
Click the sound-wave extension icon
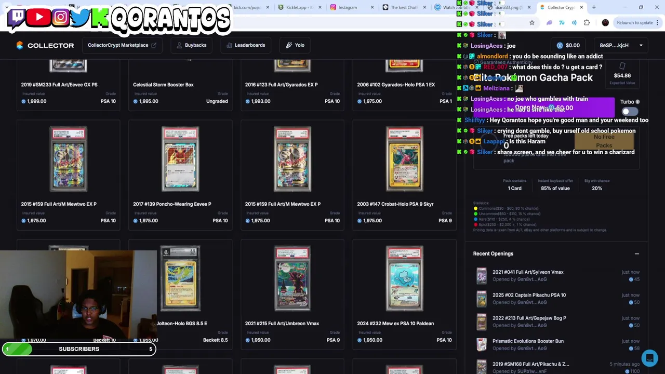(574, 23)
